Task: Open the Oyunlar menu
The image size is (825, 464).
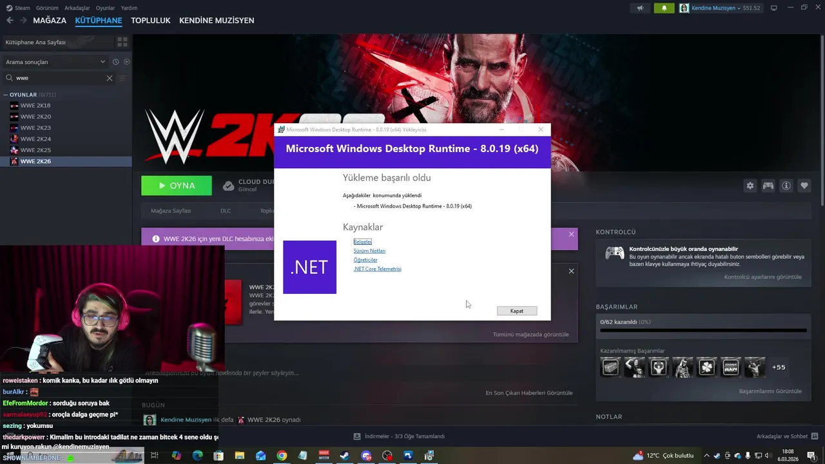Action: (105, 8)
